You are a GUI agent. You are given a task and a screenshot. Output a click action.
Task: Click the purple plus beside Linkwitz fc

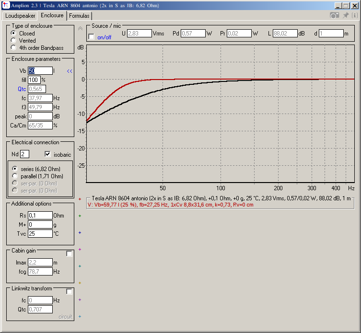[x=80, y=299]
